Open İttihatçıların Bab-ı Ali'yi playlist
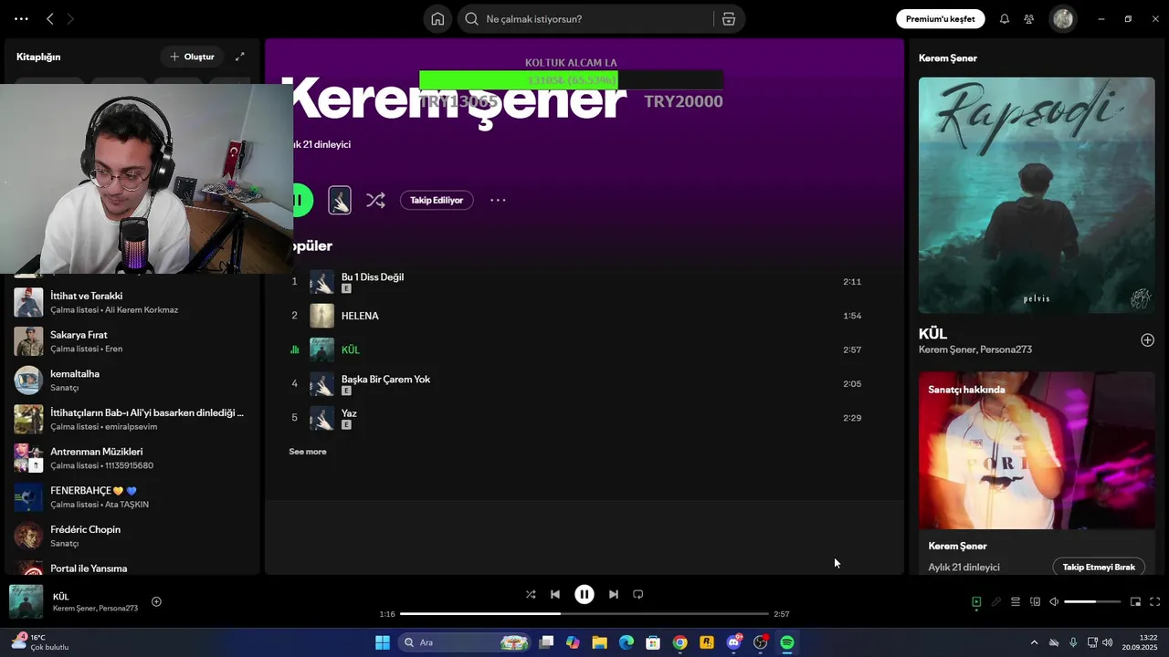Screen dimensions: 1169x657 pyautogui.click(x=132, y=419)
